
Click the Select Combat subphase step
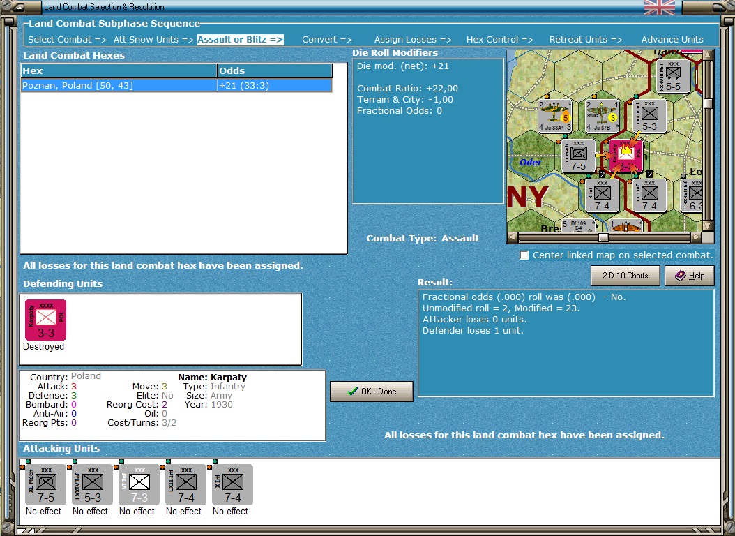point(67,39)
